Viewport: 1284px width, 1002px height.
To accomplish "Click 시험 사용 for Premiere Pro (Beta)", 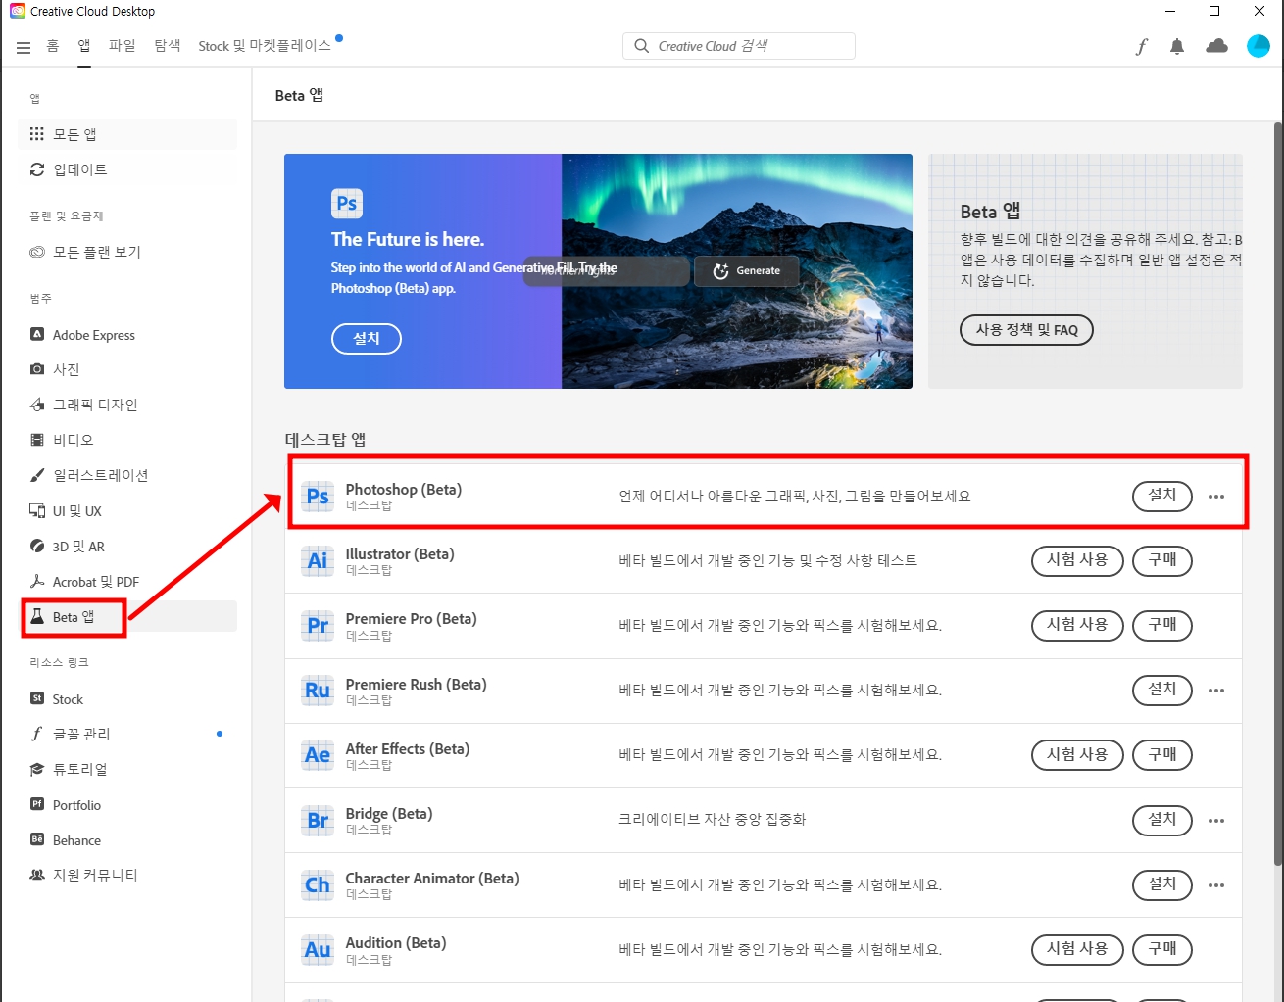I will [1077, 625].
